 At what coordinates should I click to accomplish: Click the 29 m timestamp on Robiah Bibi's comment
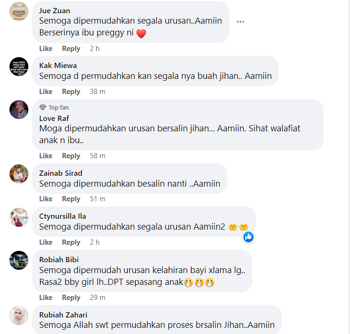coord(98,297)
